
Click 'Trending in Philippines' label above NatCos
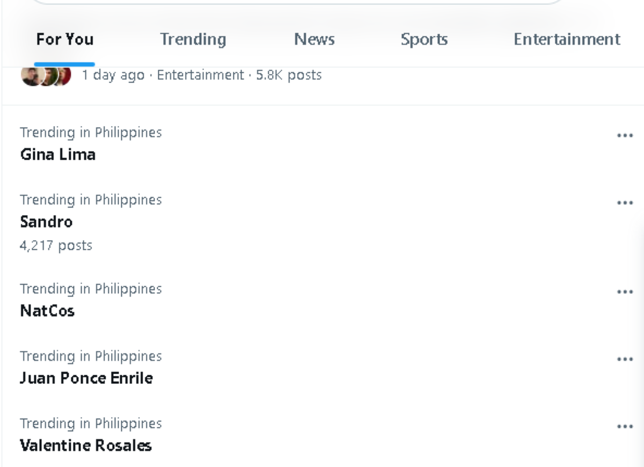click(91, 289)
